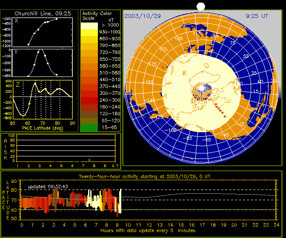
Task: Choose the 650–720 nT orange color swatch
Action: click(89, 59)
